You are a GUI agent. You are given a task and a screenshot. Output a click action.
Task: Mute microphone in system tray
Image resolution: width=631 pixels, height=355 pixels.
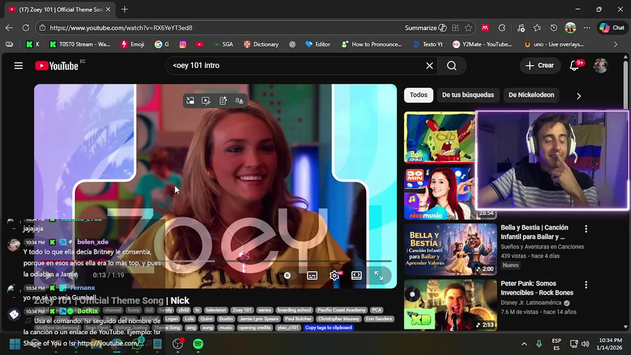(x=539, y=344)
